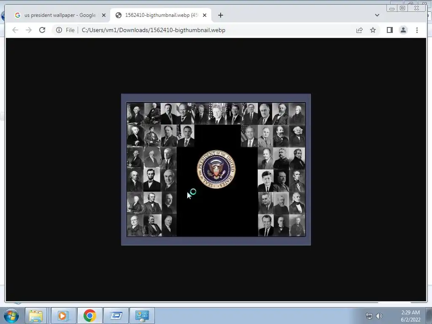The height and width of the screenshot is (324, 432).
Task: Restore down the Chrome window
Action: pos(402,8)
